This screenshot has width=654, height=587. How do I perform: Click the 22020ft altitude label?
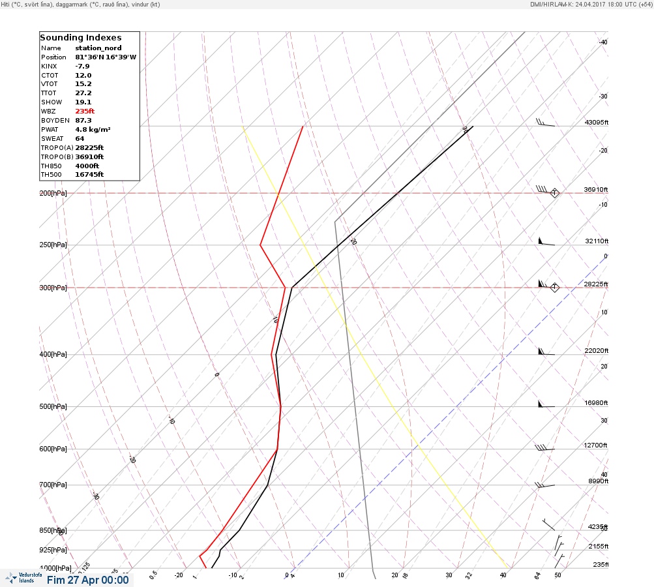(597, 350)
